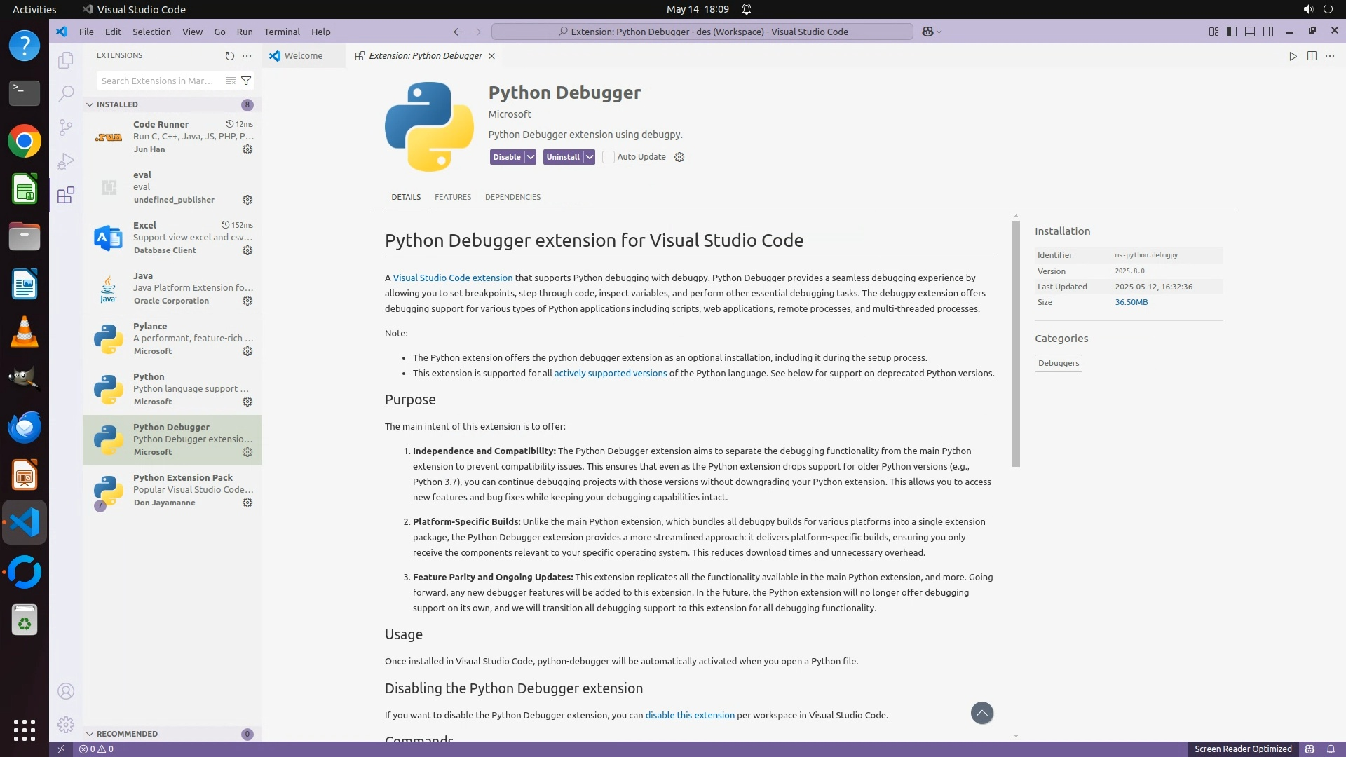1346x757 pixels.
Task: Click the filter extensions funnel icon
Action: [246, 81]
